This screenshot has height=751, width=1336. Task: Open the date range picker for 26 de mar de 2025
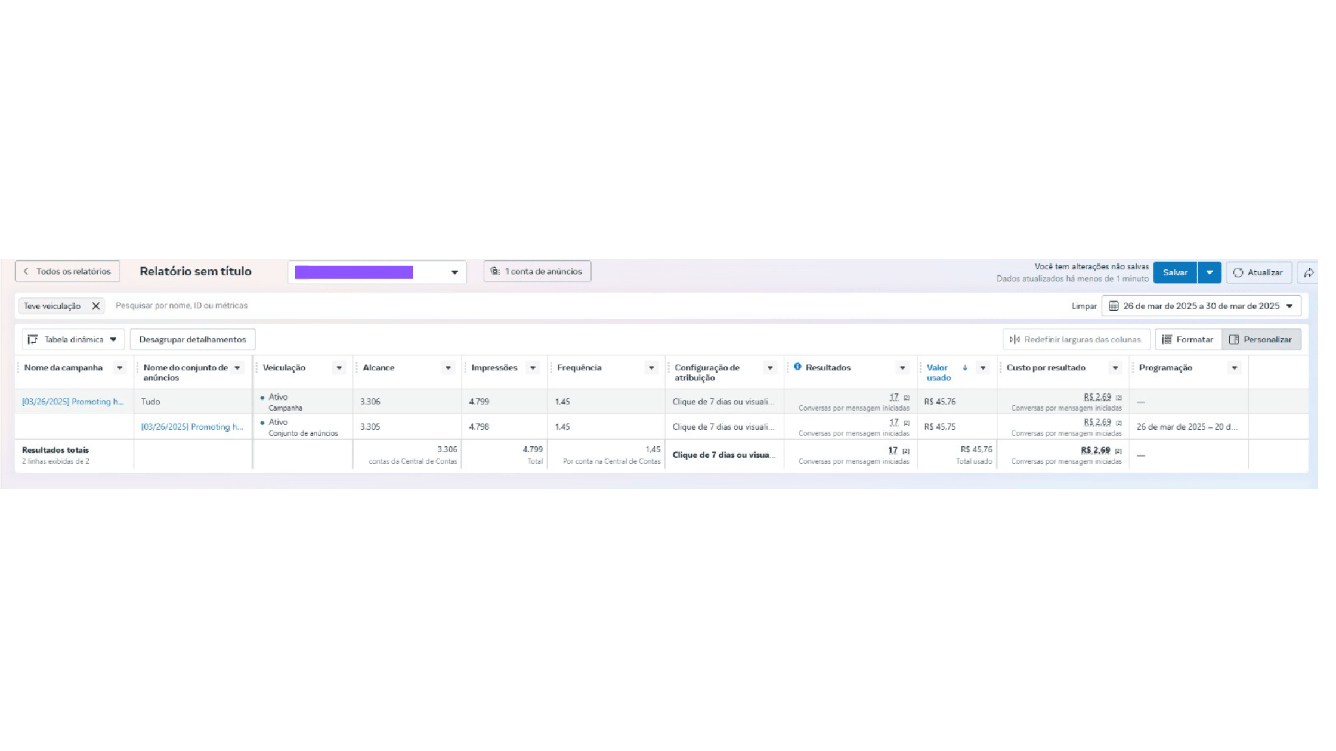(1201, 306)
